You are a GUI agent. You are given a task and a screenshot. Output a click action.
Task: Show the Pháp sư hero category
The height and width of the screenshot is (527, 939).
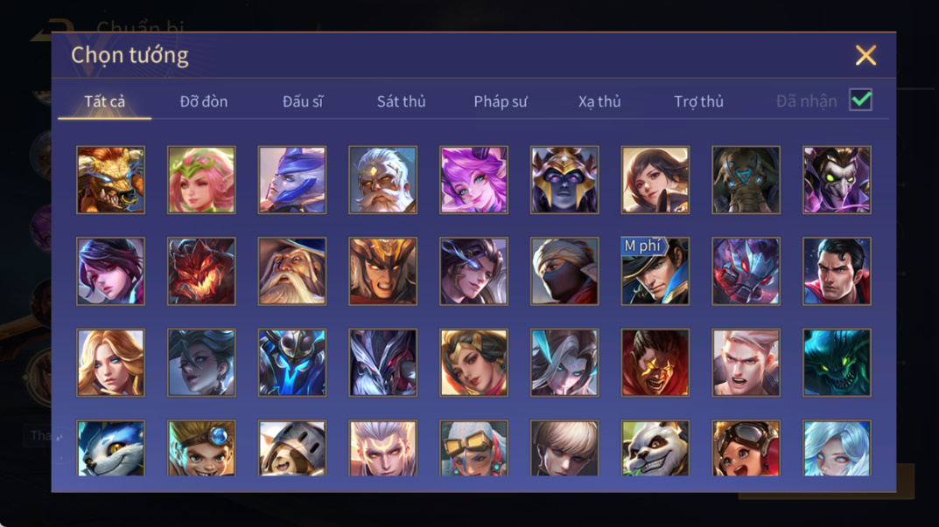coord(500,101)
